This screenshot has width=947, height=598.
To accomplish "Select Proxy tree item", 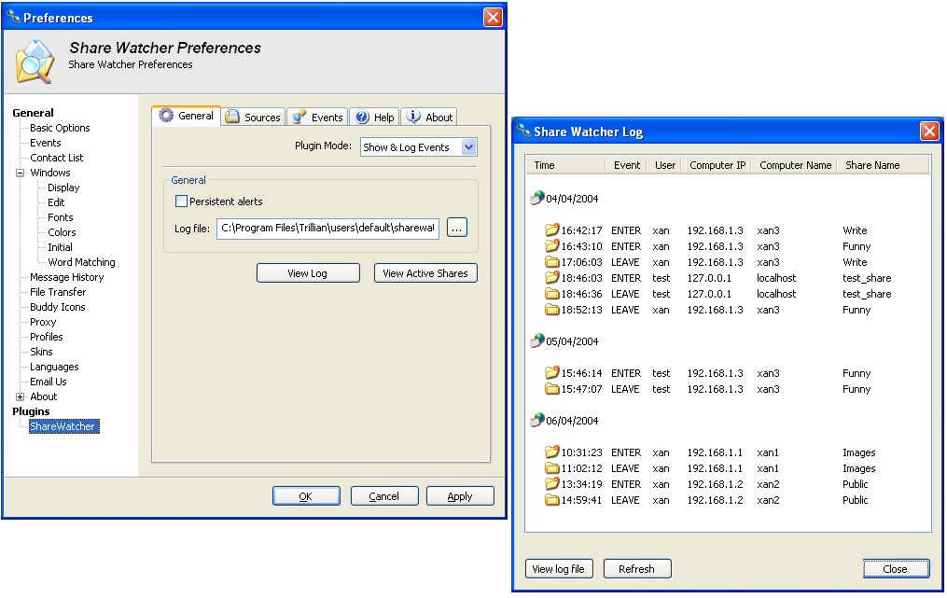I will [x=43, y=322].
